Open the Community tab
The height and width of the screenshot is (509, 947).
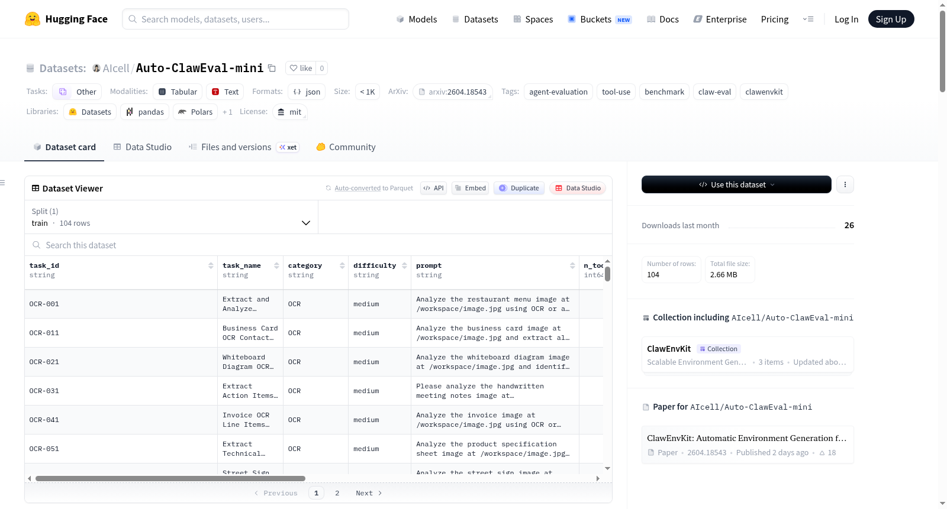point(346,147)
